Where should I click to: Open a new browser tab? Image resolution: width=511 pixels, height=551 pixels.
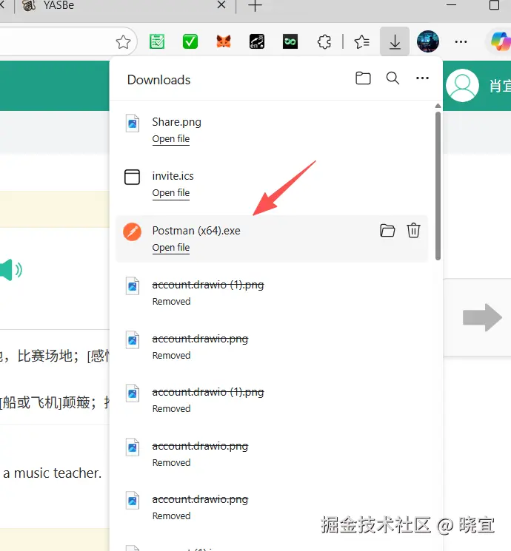click(255, 5)
